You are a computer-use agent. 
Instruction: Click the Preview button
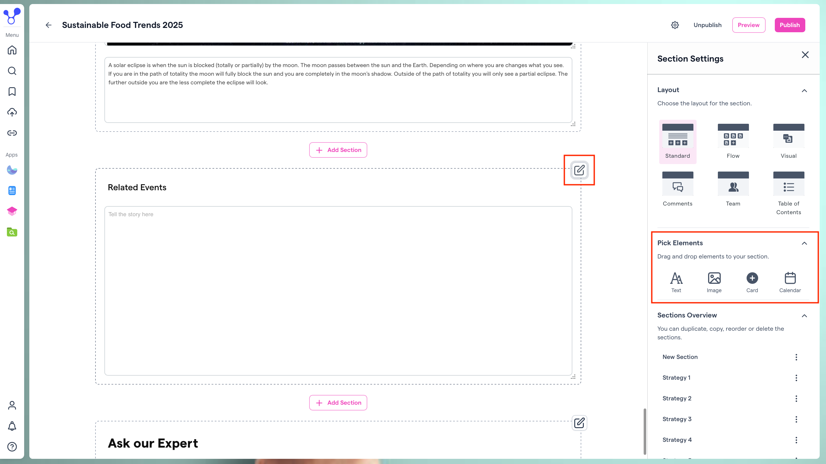click(x=748, y=25)
